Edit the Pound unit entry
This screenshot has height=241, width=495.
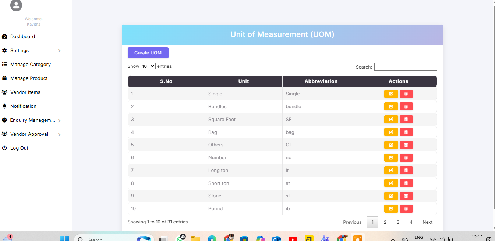391,209
